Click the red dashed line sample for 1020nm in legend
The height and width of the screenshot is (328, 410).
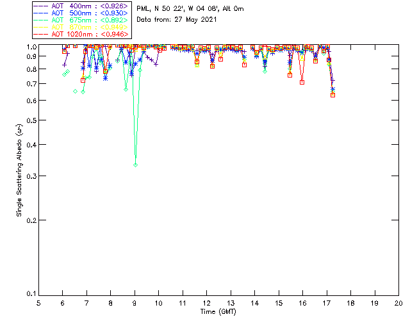click(41, 34)
